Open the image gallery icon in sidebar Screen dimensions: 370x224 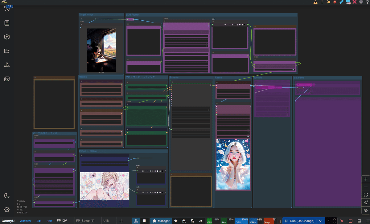[x=7, y=79]
